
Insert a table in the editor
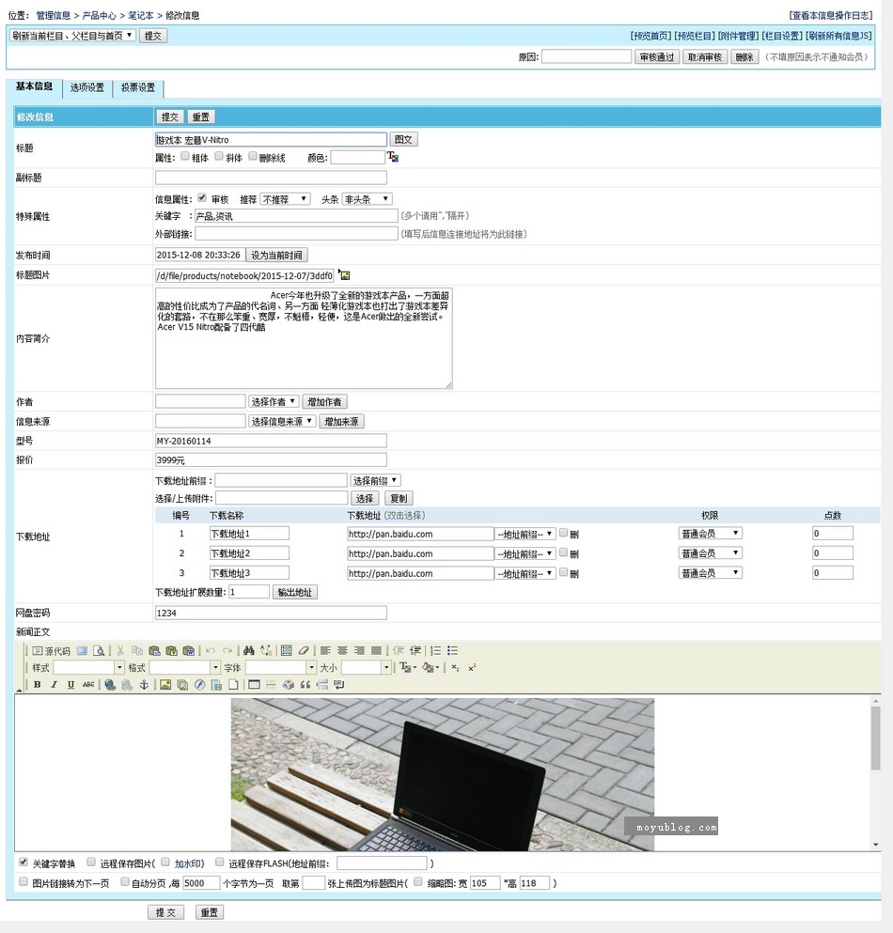[x=254, y=685]
